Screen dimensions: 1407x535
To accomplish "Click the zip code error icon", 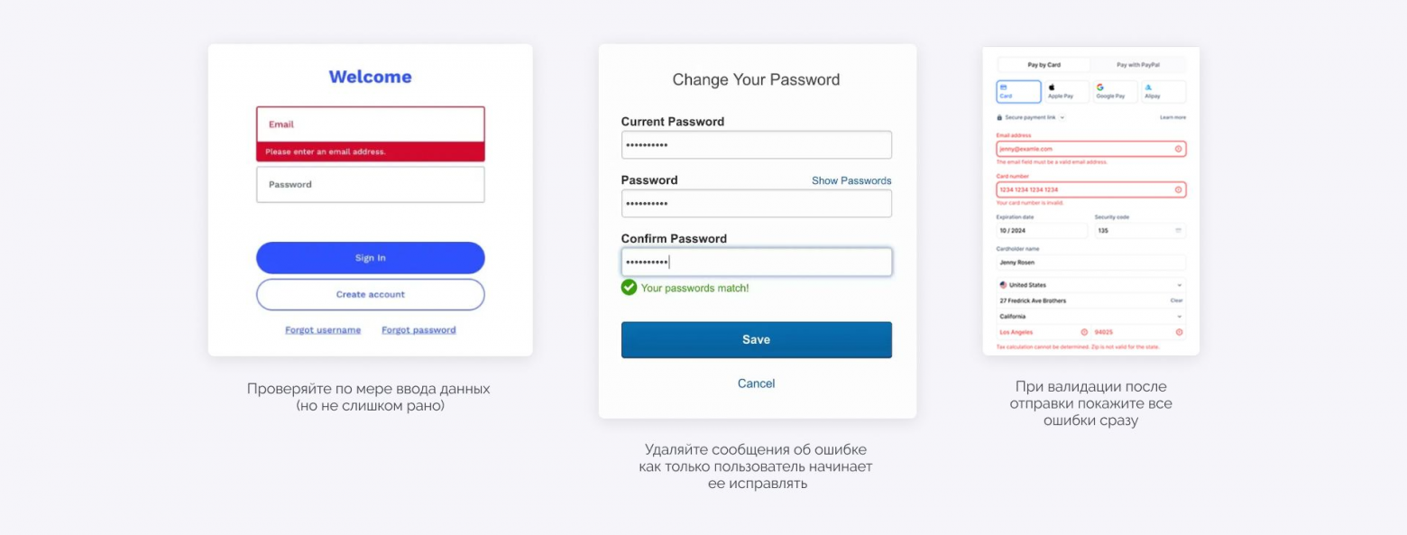I will coord(1179,332).
